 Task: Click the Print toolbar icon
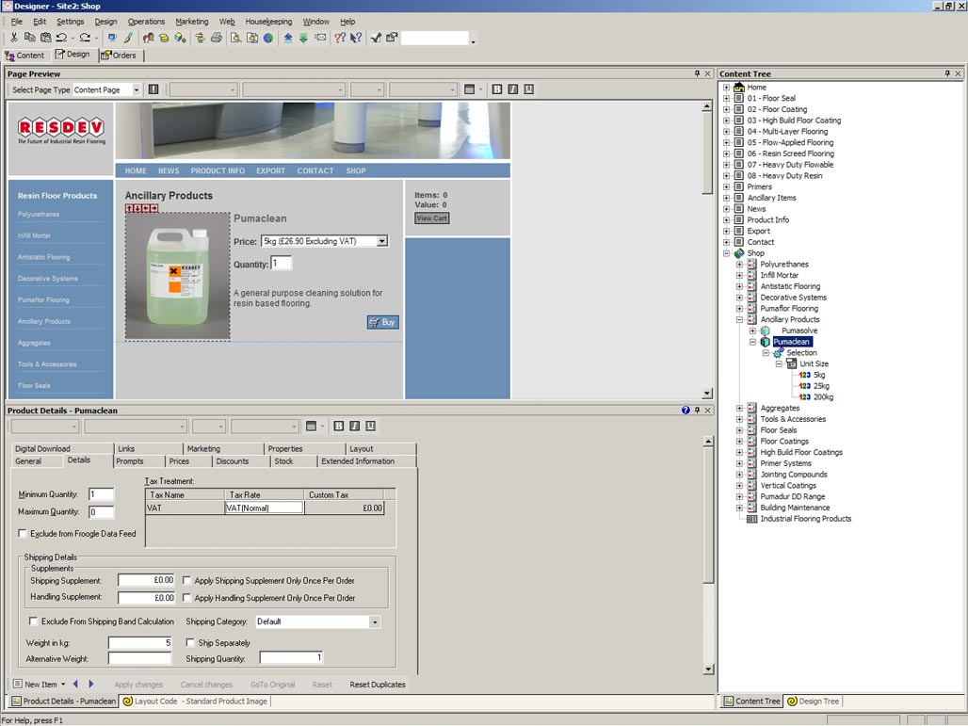[x=217, y=39]
